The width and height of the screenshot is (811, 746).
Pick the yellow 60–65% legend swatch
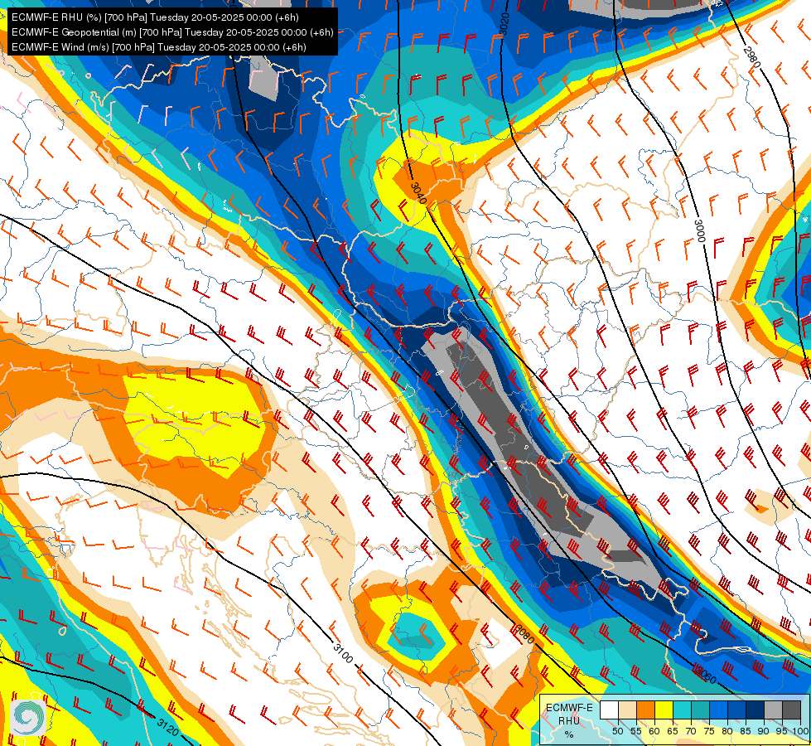tap(664, 710)
